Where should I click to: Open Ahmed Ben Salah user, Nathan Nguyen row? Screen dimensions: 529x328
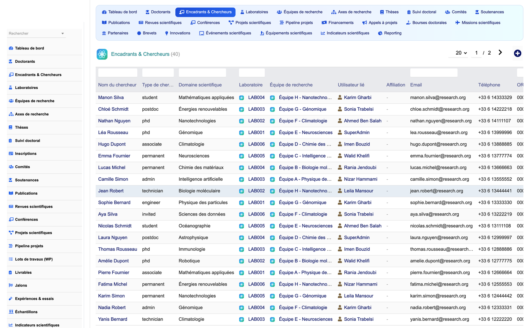click(x=362, y=121)
